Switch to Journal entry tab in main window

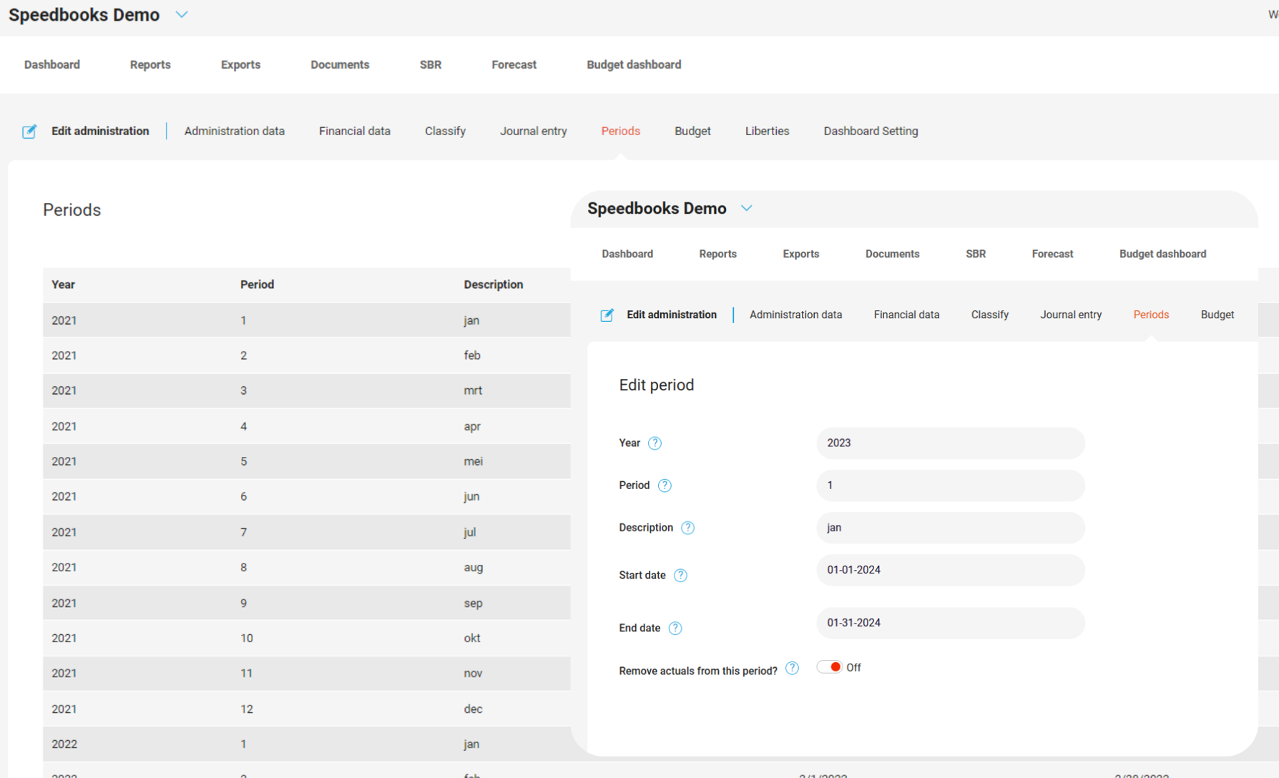(534, 131)
